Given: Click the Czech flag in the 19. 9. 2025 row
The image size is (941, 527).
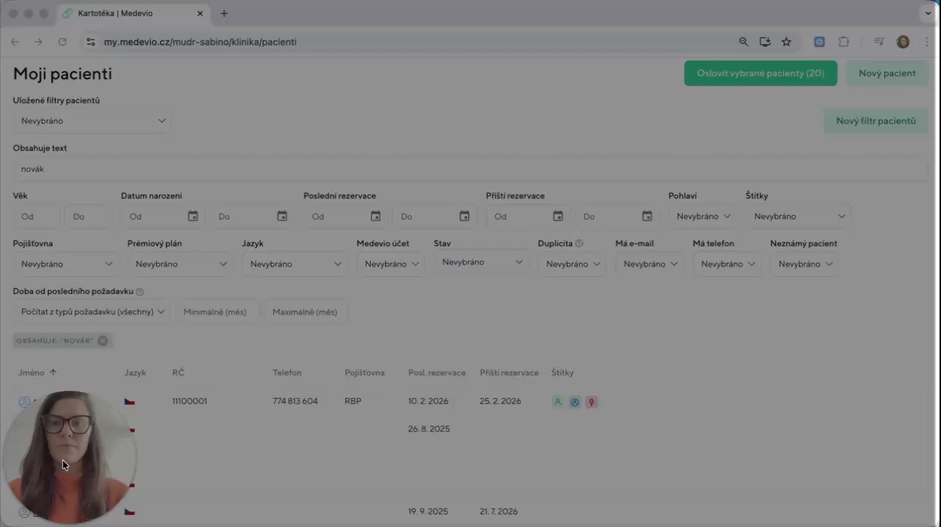Looking at the screenshot, I should coord(129,512).
